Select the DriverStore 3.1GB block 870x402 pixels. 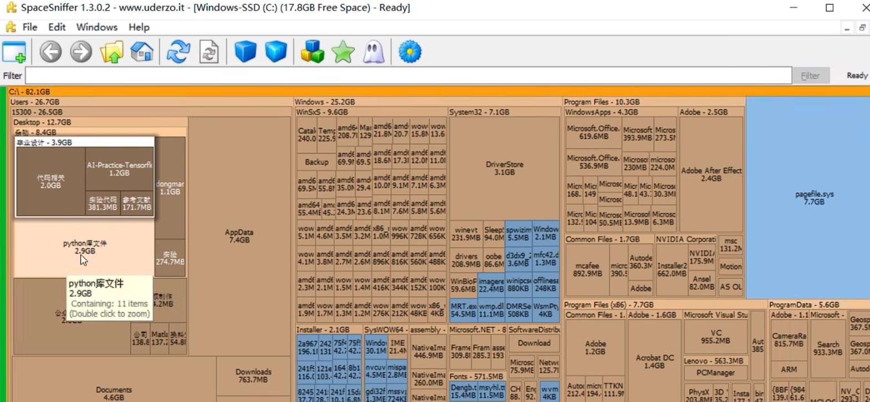point(504,169)
